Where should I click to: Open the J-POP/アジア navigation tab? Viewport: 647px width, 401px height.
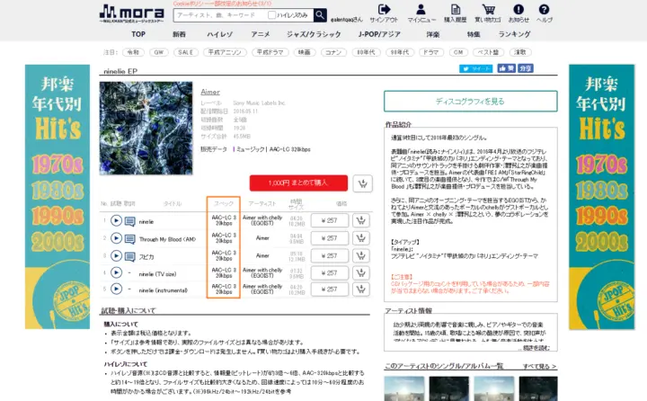pos(379,34)
